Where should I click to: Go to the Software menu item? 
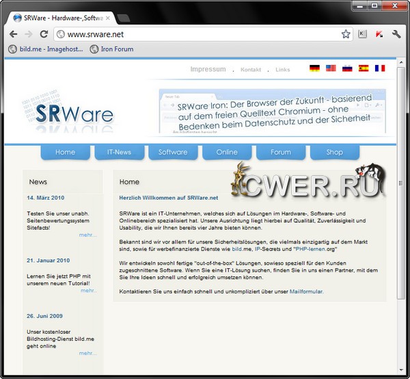173,152
